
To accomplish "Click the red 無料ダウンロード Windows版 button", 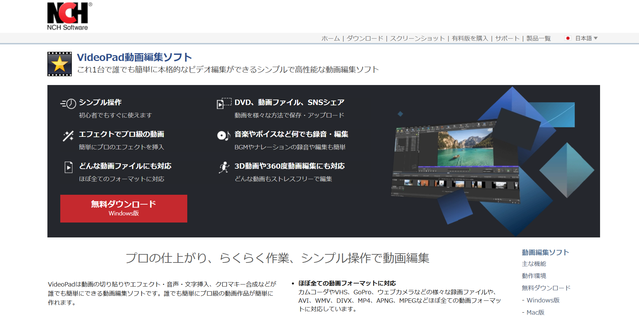I will pos(124,209).
